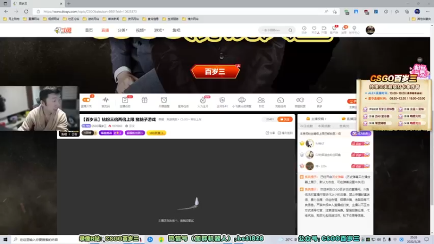Switch to the 本周点数 tab
The width and height of the screenshot is (434, 244).
[x=324, y=126]
